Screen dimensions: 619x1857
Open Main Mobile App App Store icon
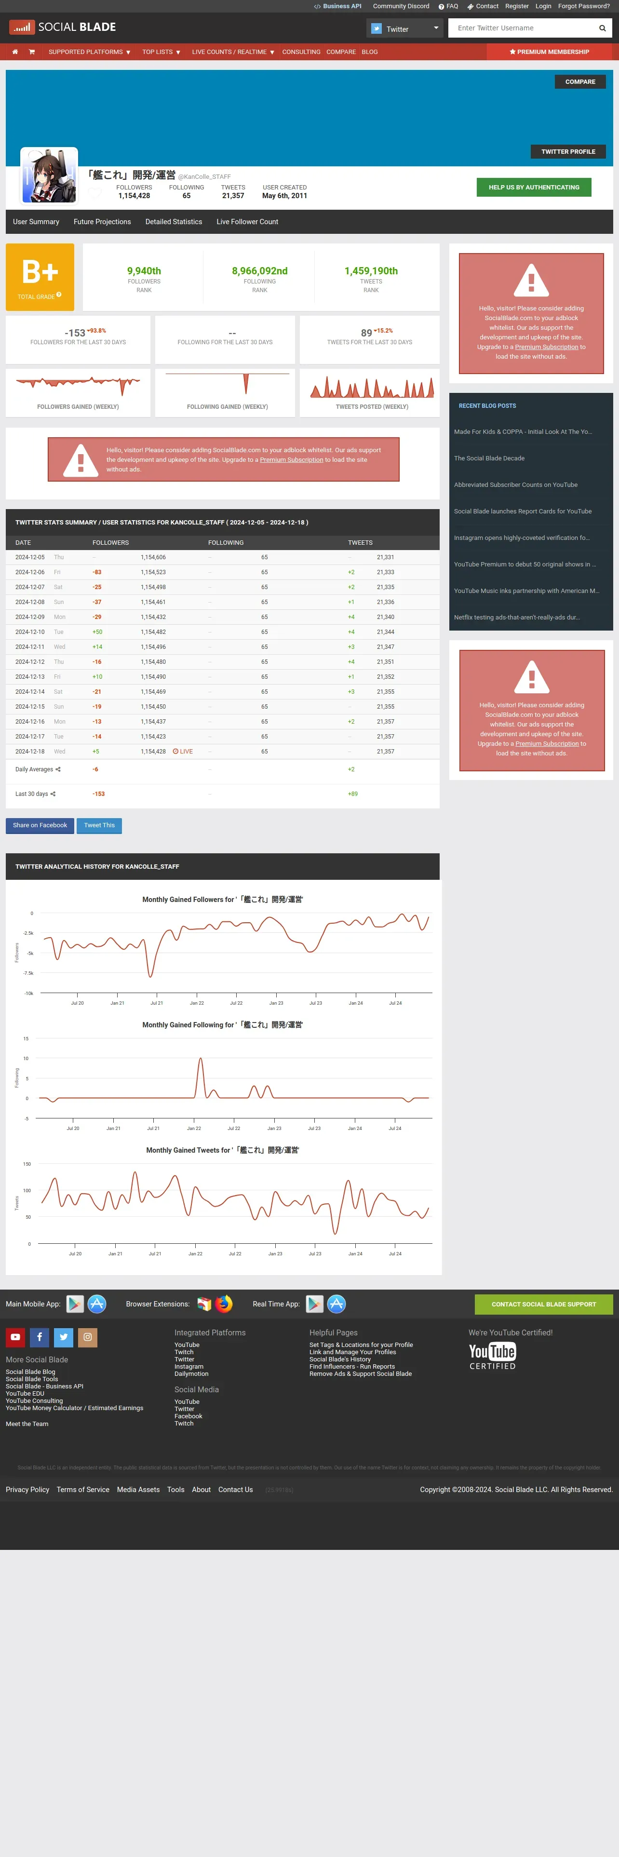tap(96, 1304)
